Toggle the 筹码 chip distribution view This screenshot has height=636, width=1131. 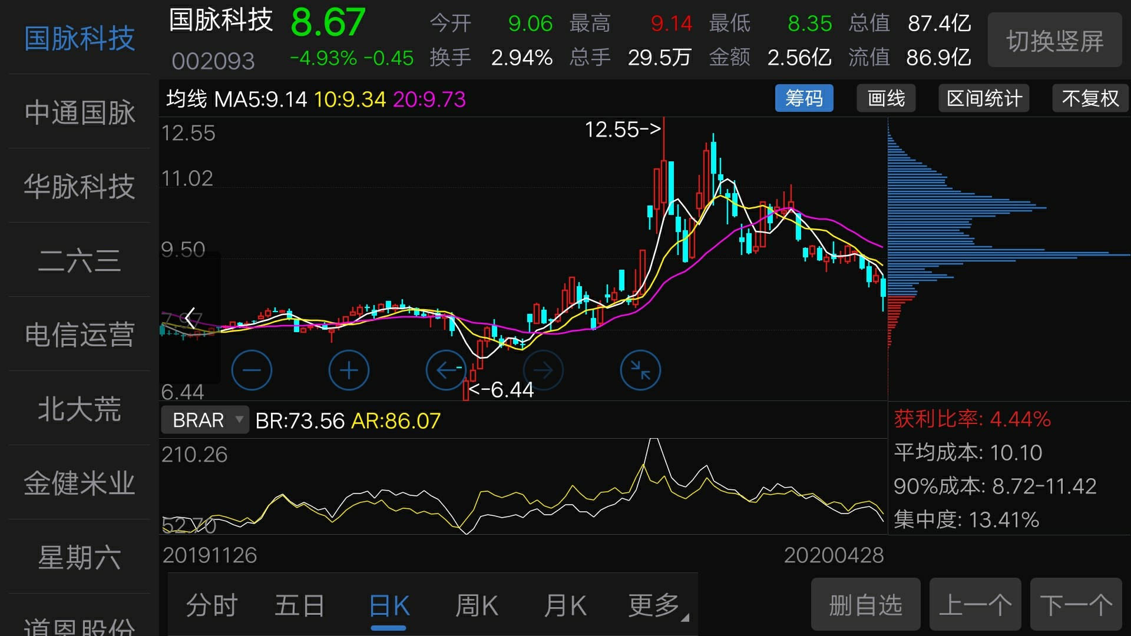804,98
